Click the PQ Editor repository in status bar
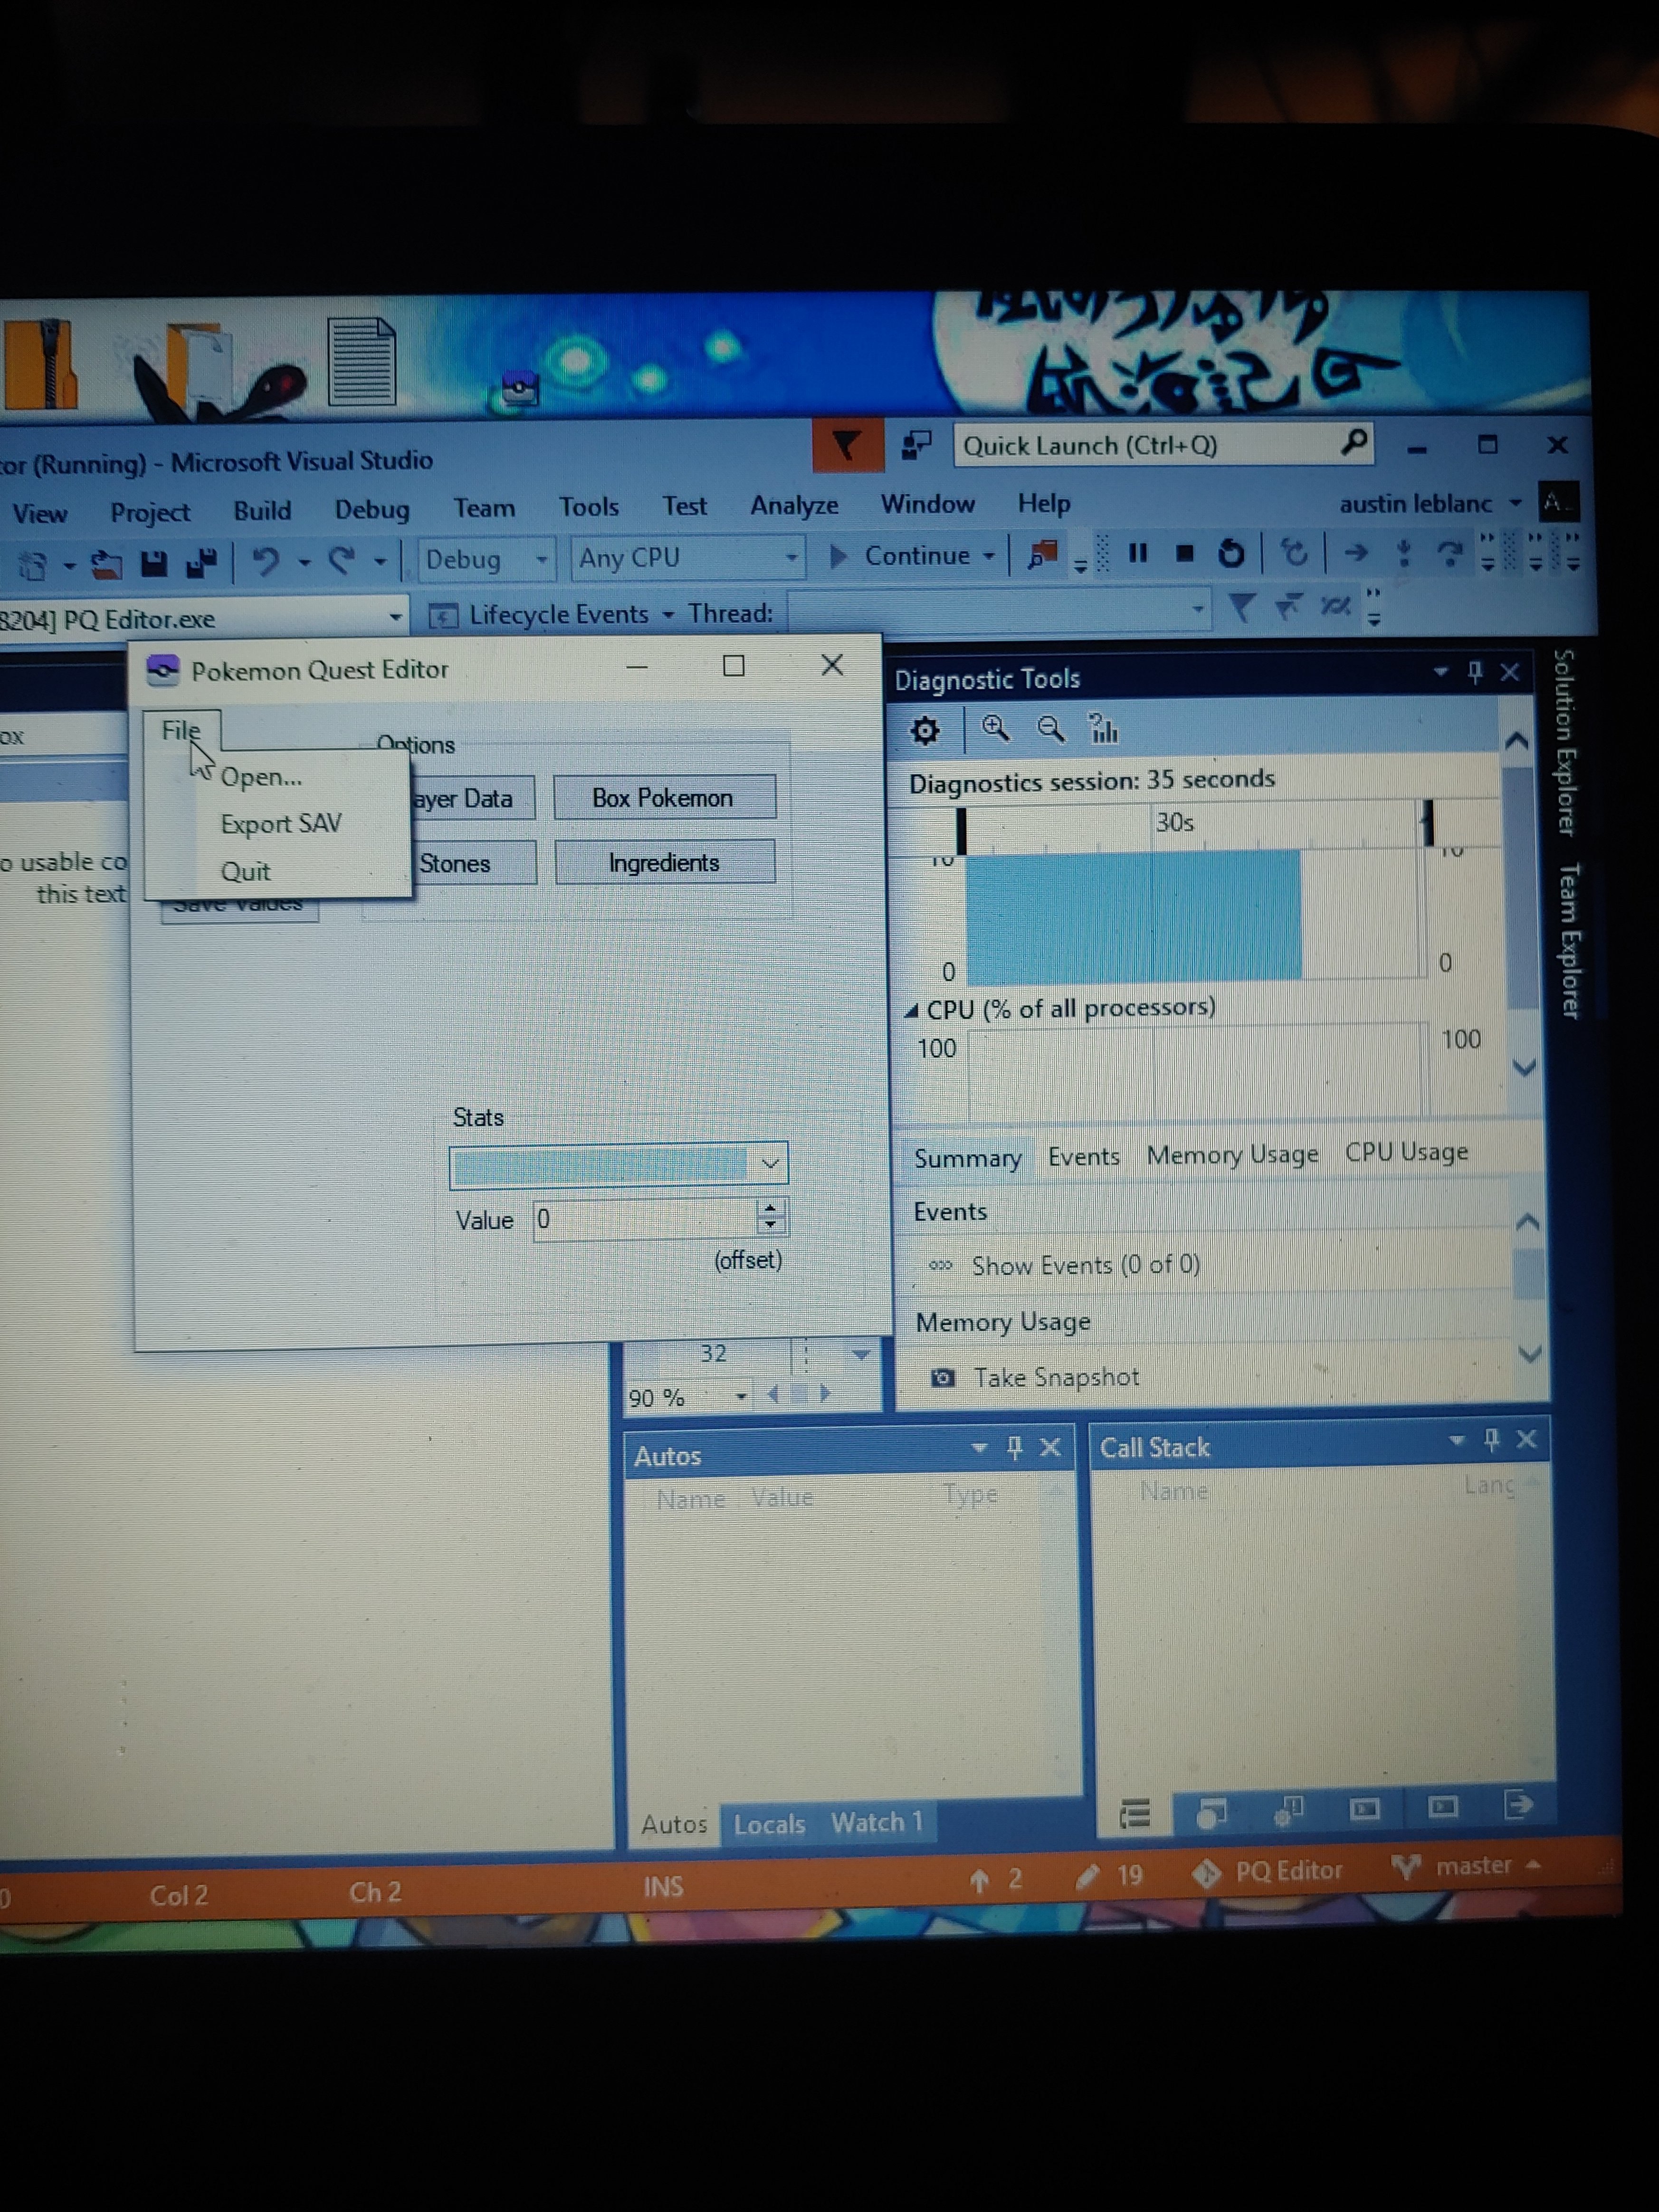Viewport: 1659px width, 2212px height. [1268, 1871]
